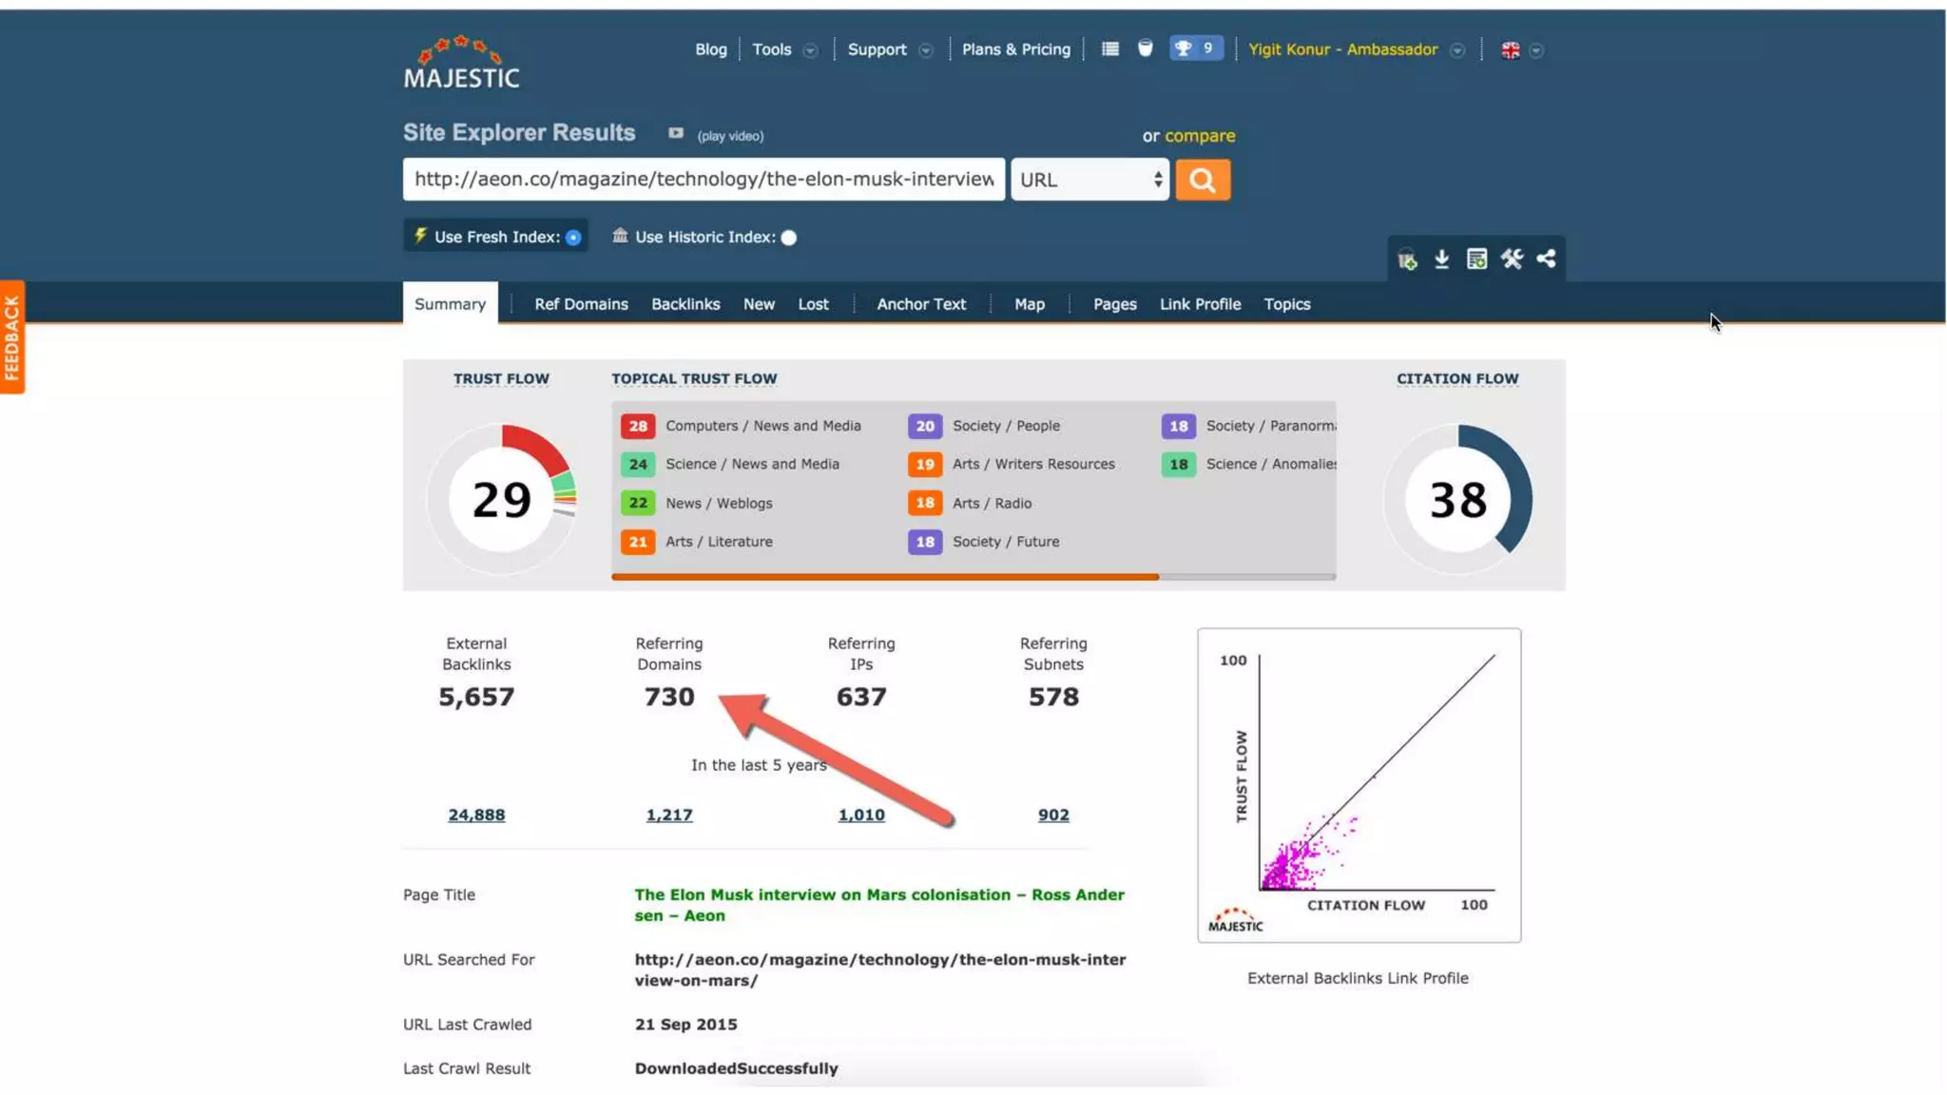Click the orange search magnifier button

click(1203, 180)
